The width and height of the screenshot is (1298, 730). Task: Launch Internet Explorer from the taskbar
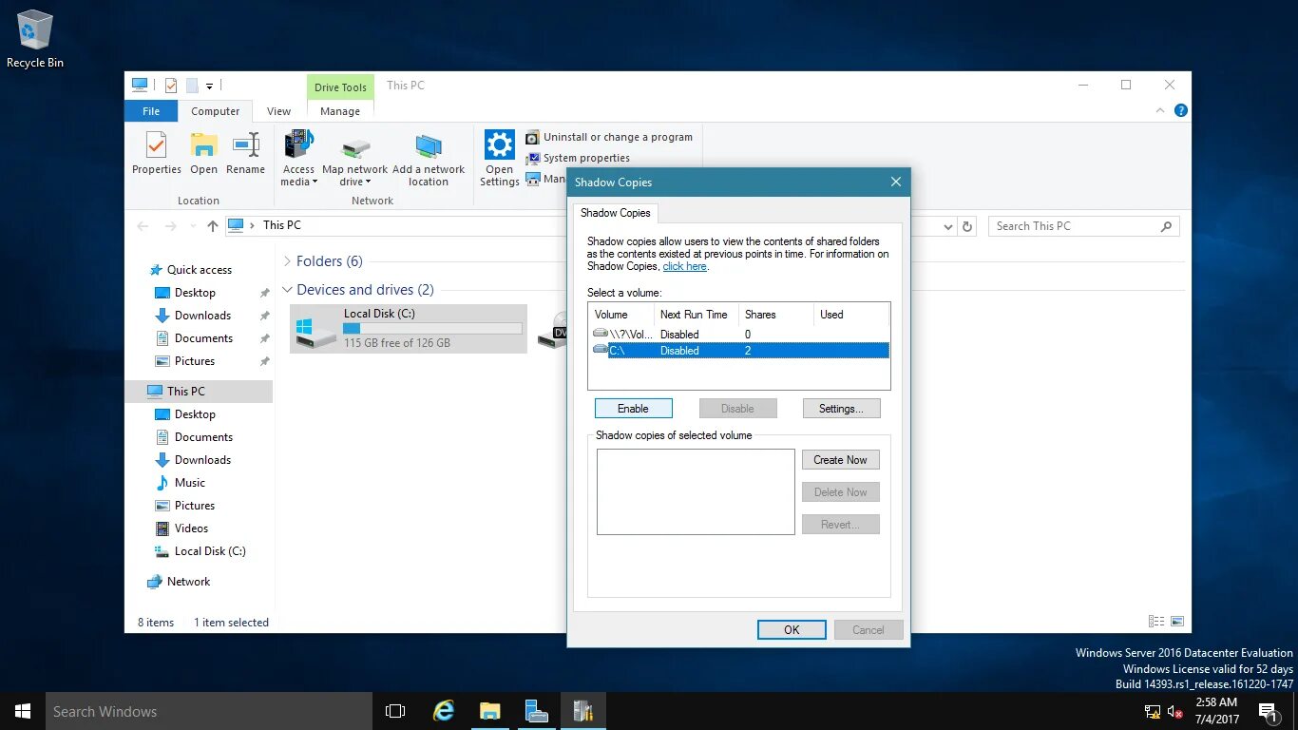(x=444, y=711)
